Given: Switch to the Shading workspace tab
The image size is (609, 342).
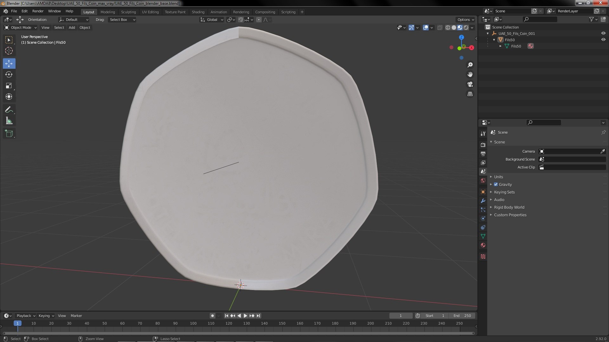Looking at the screenshot, I should pos(198,12).
